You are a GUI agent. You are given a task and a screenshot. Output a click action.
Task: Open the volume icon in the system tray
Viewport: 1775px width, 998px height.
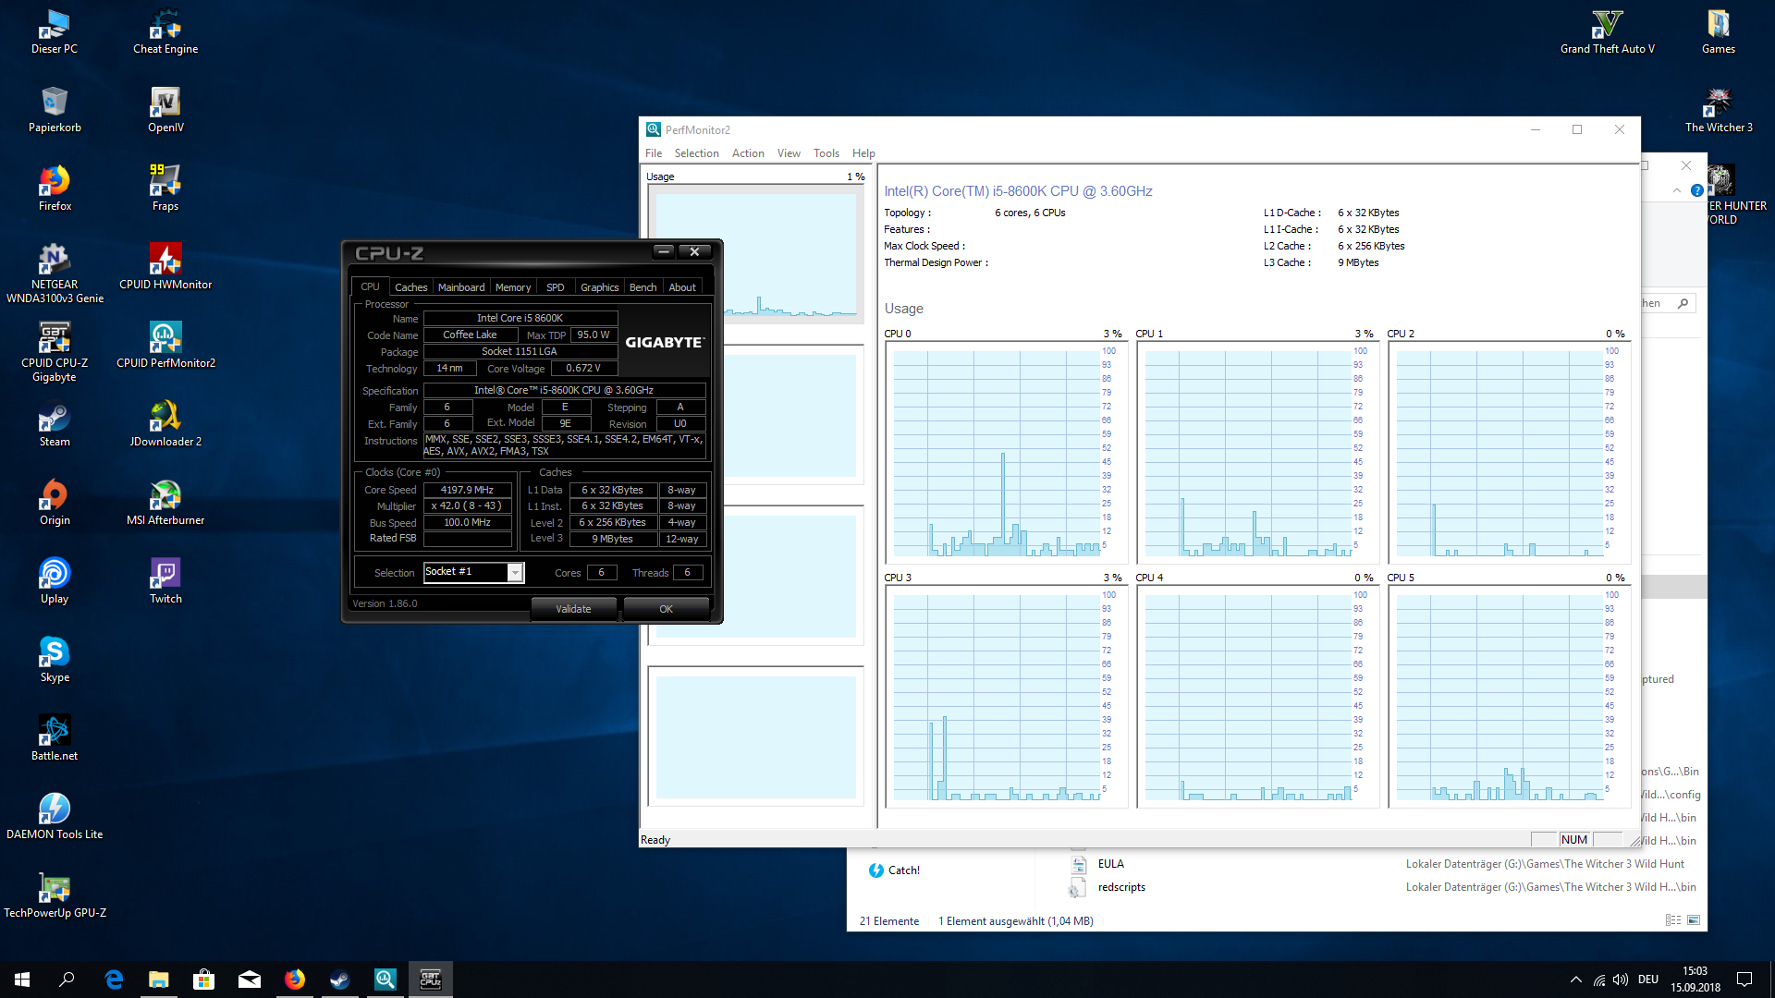(1621, 979)
